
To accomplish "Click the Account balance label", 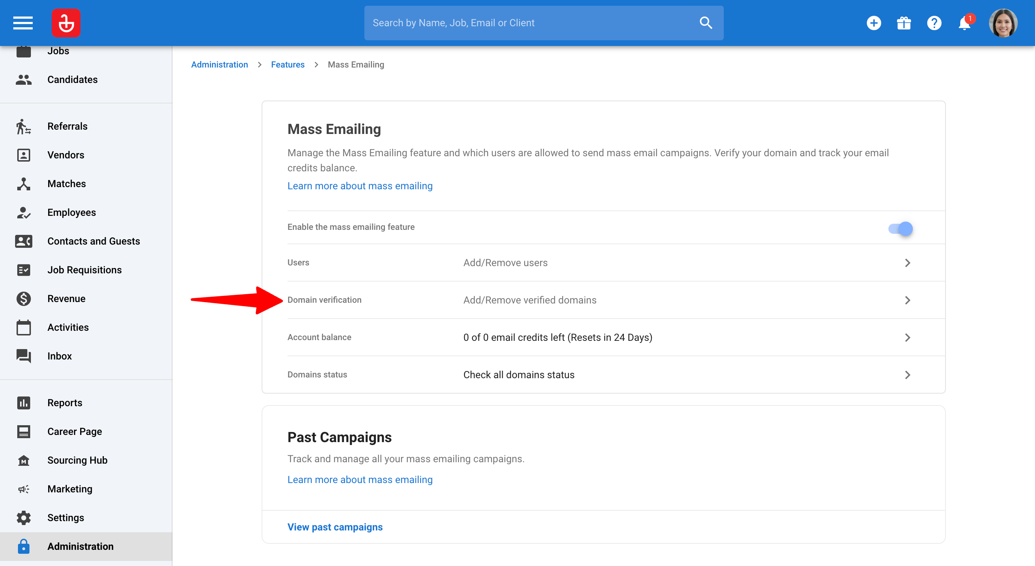I will [x=319, y=337].
